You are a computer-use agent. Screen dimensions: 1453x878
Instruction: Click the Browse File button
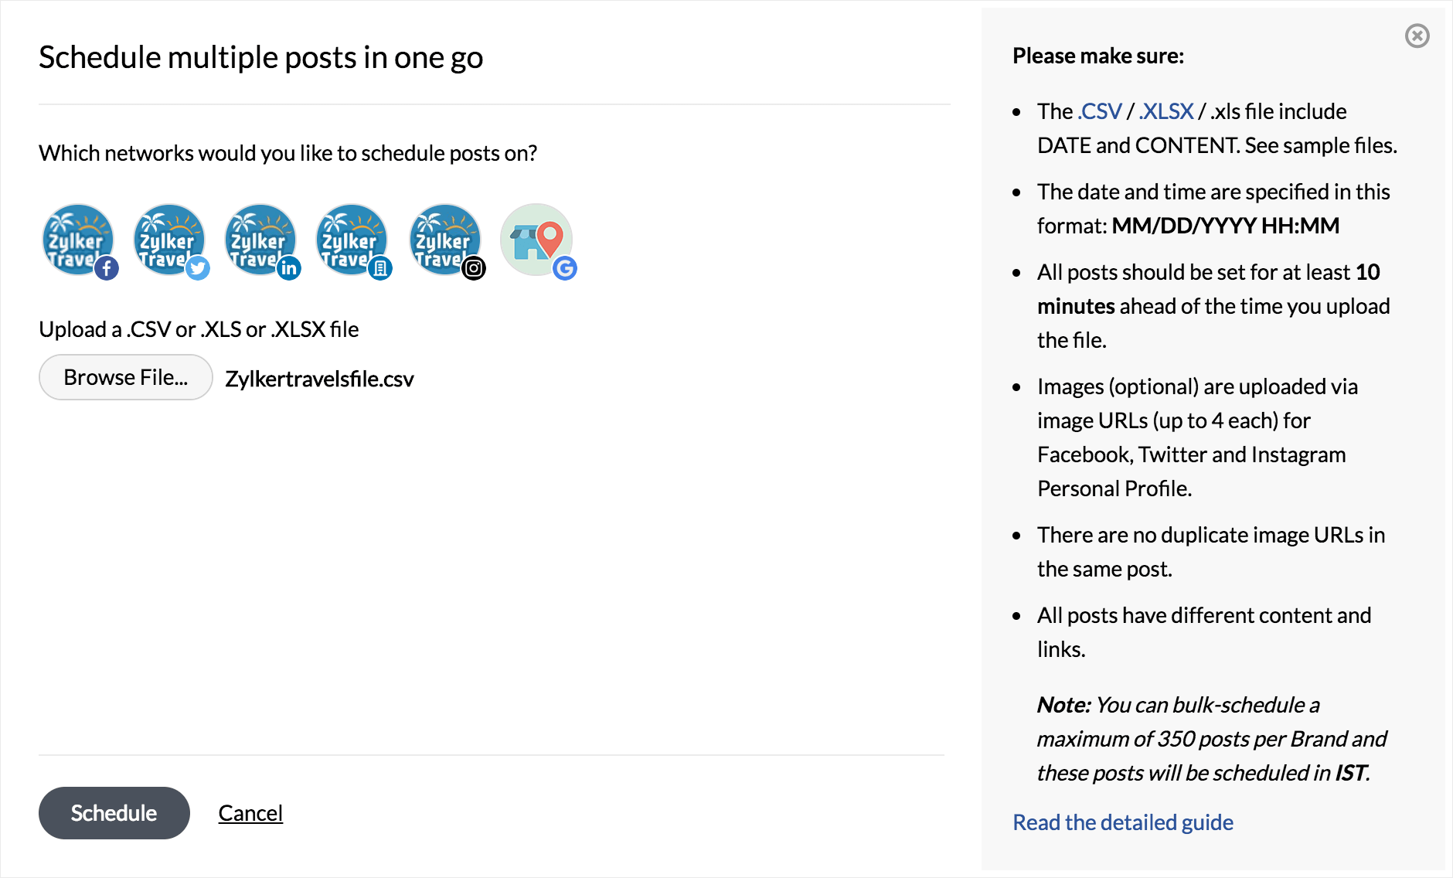pyautogui.click(x=125, y=377)
